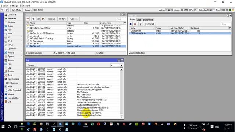The height and width of the screenshot is (132, 235).
Task: Expand the IP submenu
Action: (9, 37)
